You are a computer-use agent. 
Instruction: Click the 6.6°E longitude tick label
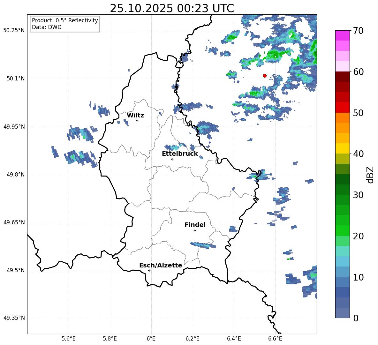click(x=275, y=339)
